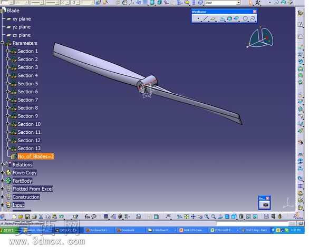Click the Zoom In magnifier icon

207,216
